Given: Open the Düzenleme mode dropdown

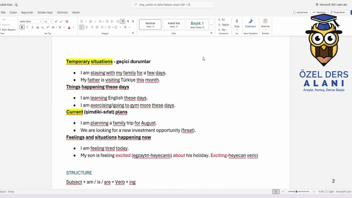Looking at the screenshot, I should tap(339, 12).
